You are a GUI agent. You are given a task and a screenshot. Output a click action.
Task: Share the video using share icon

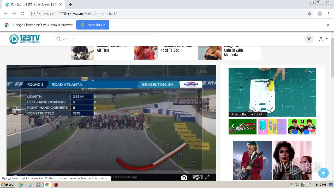point(196,177)
